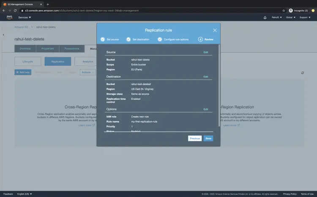Click the EU (Paris) region value
Image resolution: width=317 pixels, height=197 pixels.
pos(137,69)
